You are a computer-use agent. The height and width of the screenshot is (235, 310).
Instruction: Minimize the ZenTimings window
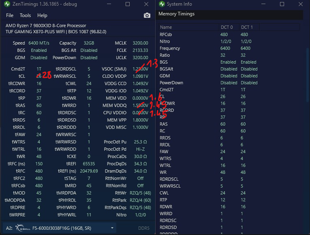109,4
